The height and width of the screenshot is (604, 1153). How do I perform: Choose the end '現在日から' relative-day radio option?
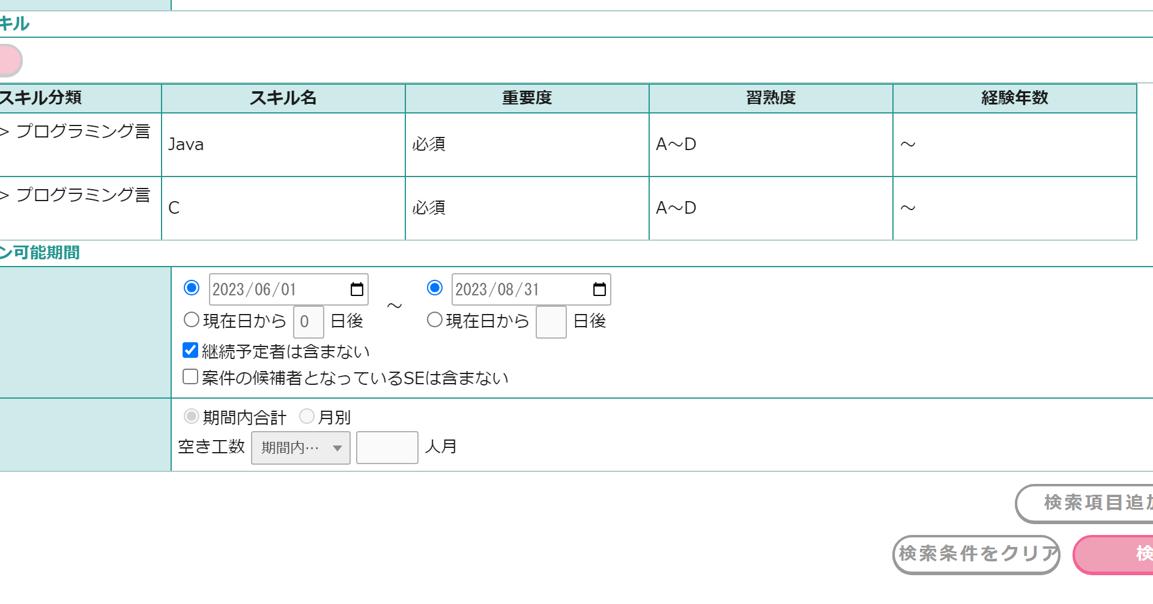click(435, 320)
